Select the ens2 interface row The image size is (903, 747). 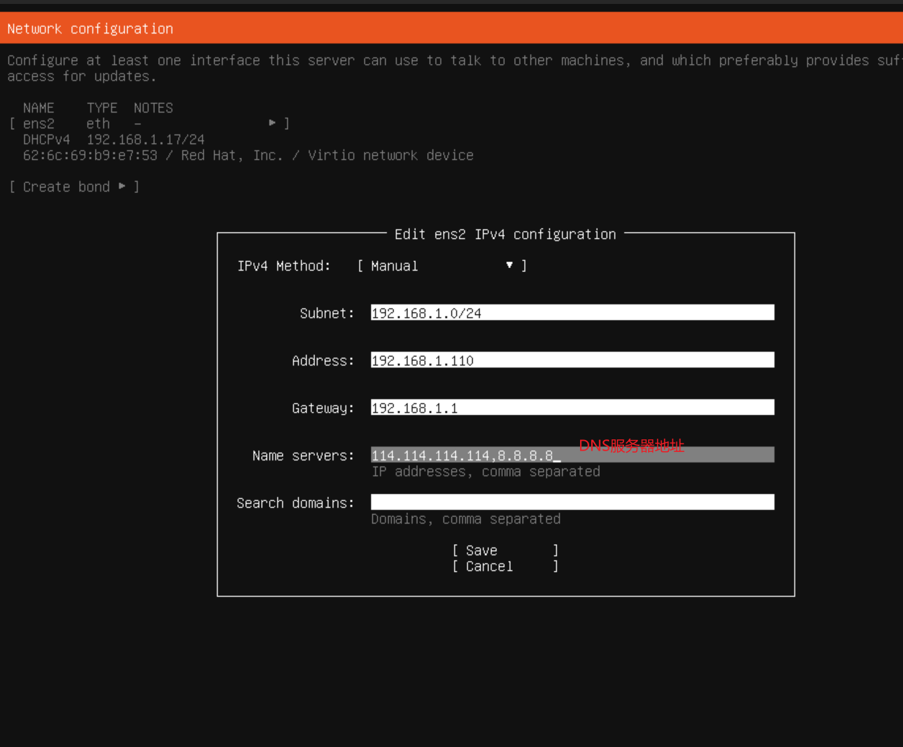point(150,124)
